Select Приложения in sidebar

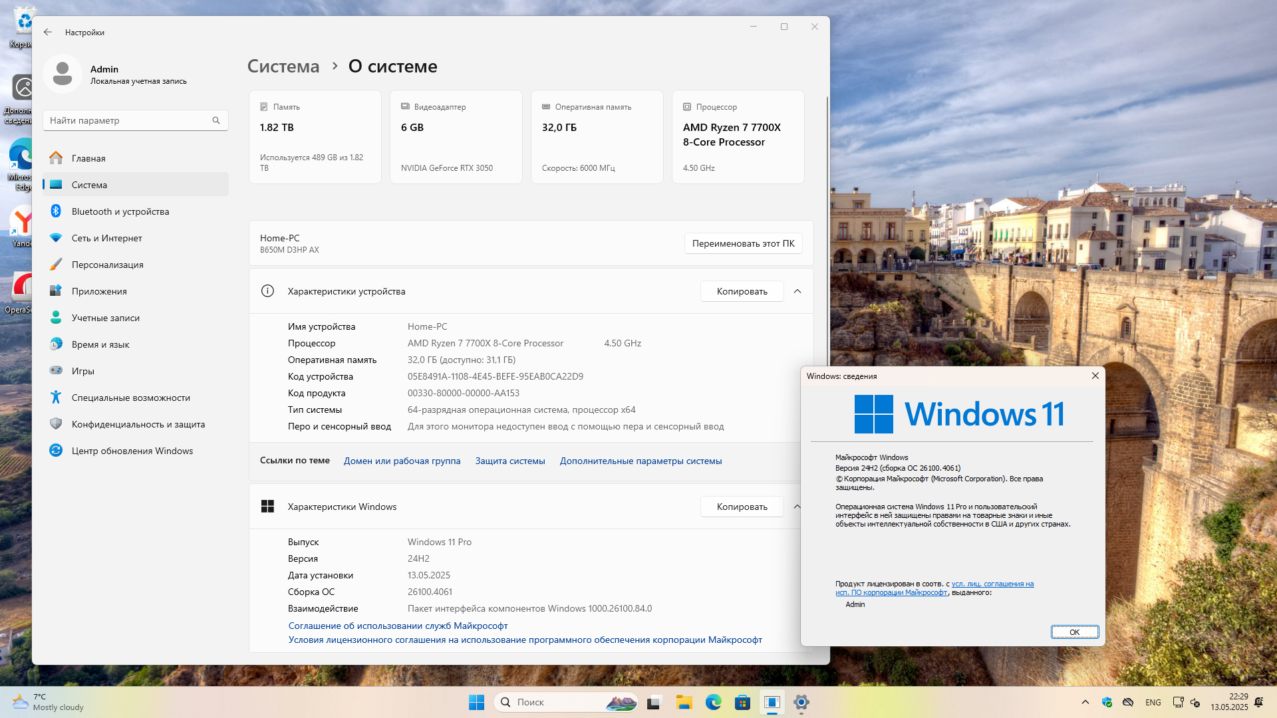(98, 291)
